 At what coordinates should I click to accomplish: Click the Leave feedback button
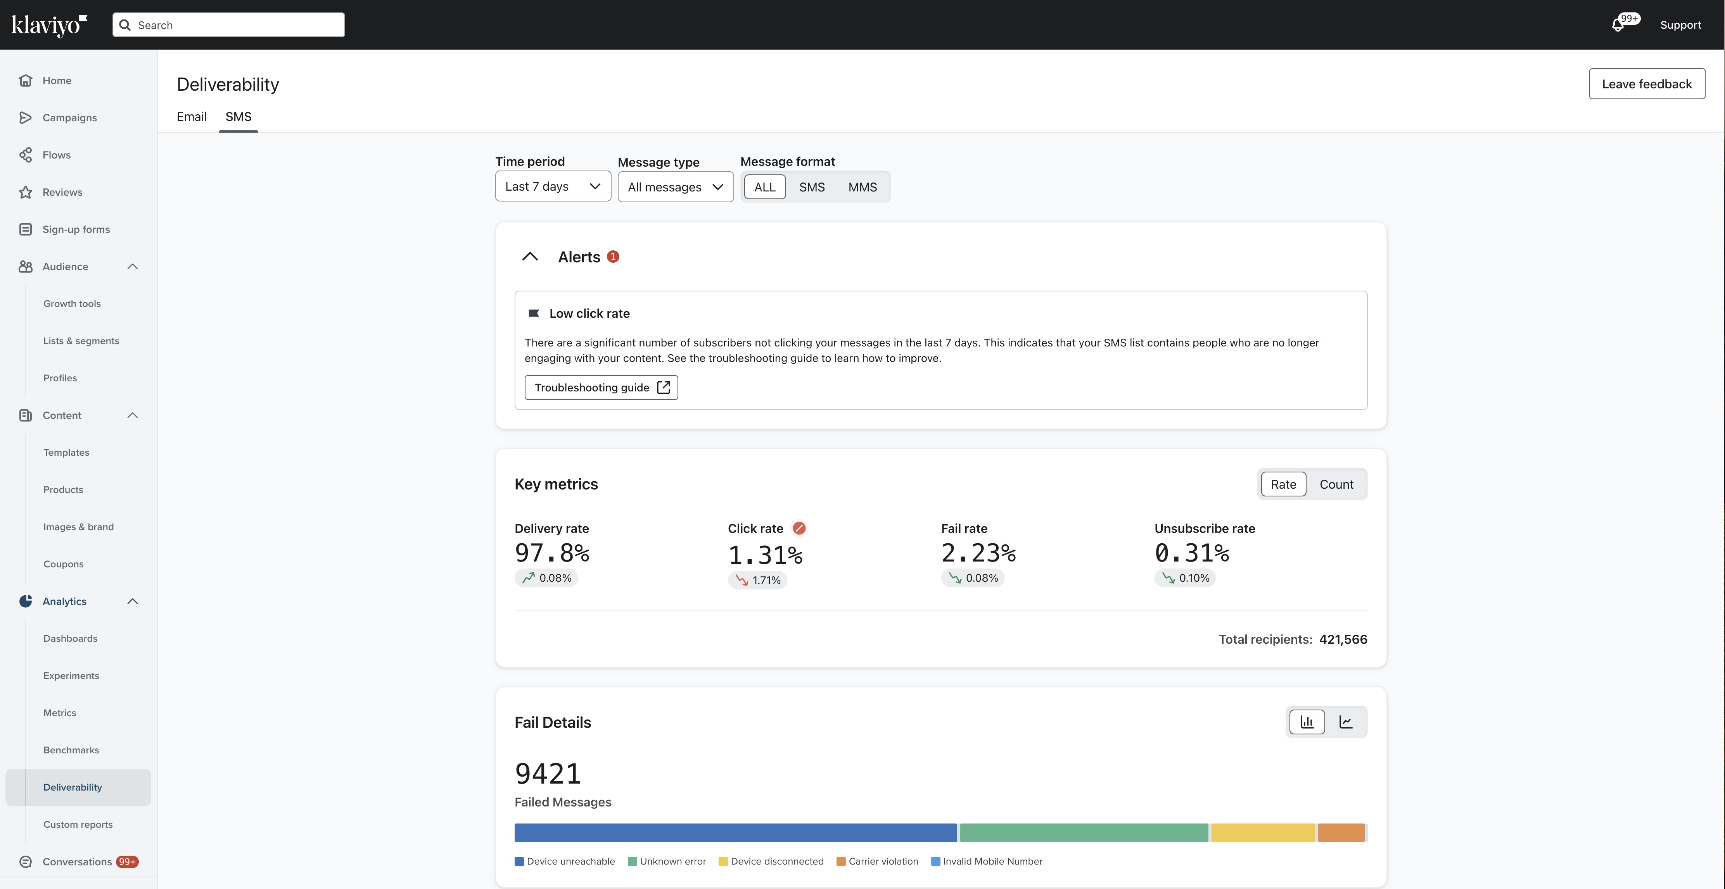pyautogui.click(x=1647, y=84)
